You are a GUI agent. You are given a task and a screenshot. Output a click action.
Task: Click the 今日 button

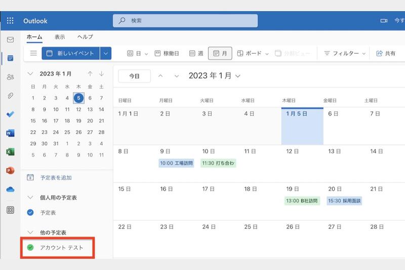[134, 76]
